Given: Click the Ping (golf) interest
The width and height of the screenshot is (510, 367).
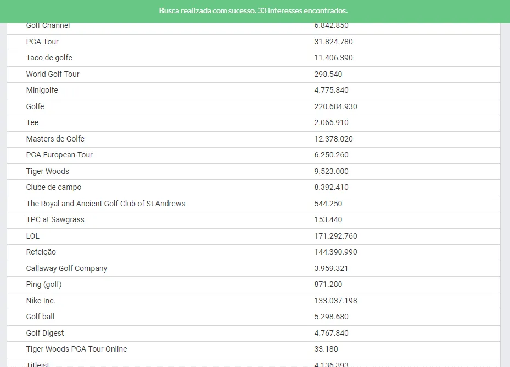Looking at the screenshot, I should coord(44,284).
